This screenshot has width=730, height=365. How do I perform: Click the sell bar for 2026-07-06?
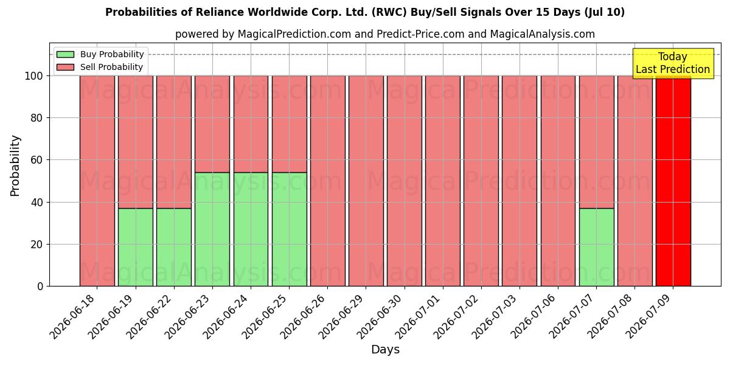(x=558, y=181)
